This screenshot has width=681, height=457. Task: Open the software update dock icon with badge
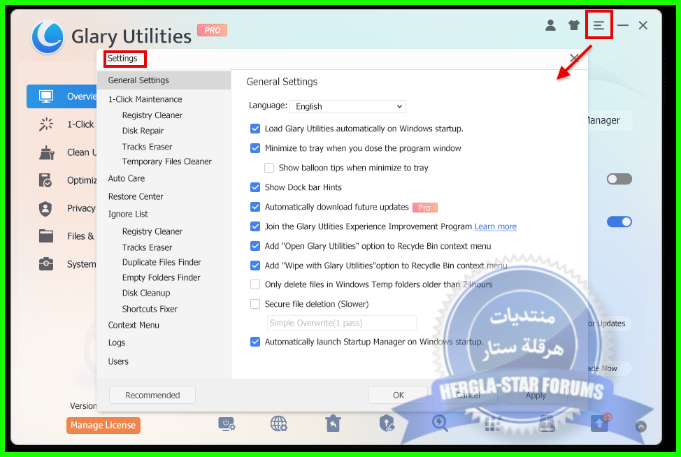click(x=601, y=423)
